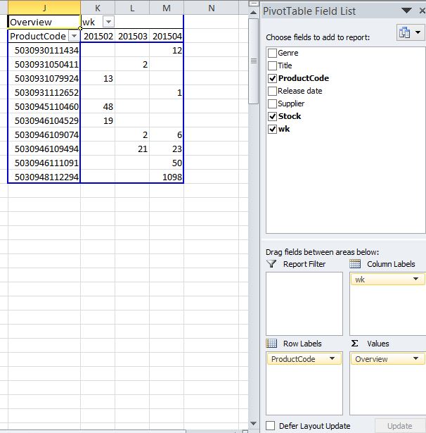Click the Values sigma icon

(355, 344)
